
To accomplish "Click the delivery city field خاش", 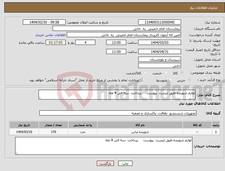I will tap(160, 65).
